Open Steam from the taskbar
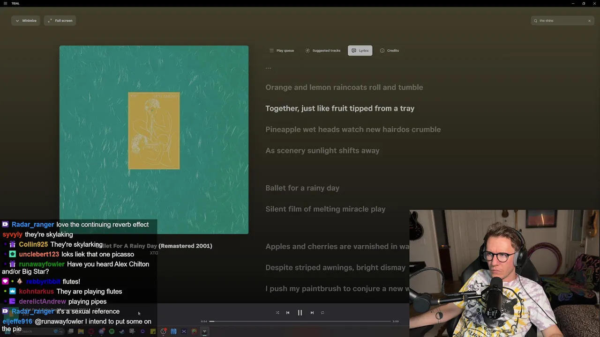The image size is (600, 337). point(122,331)
